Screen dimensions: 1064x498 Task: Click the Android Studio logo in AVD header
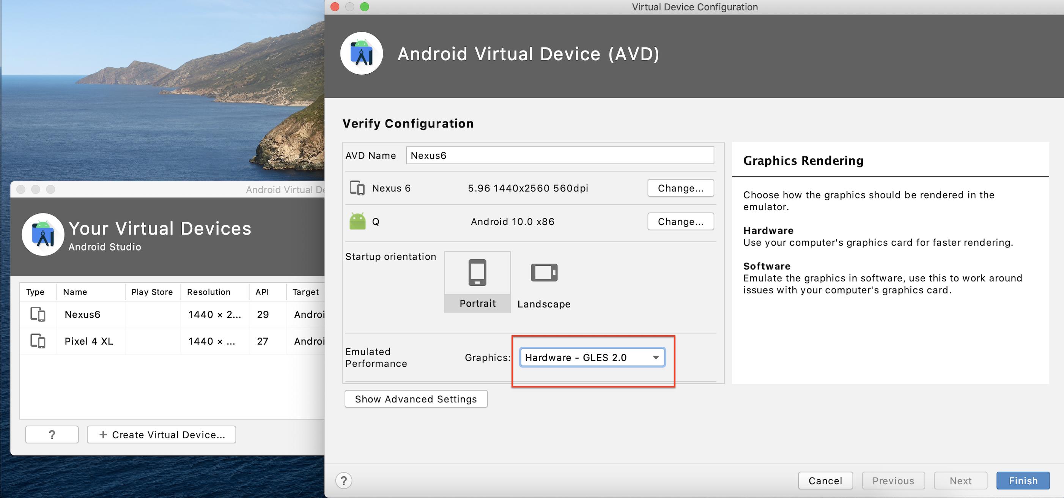click(x=361, y=53)
